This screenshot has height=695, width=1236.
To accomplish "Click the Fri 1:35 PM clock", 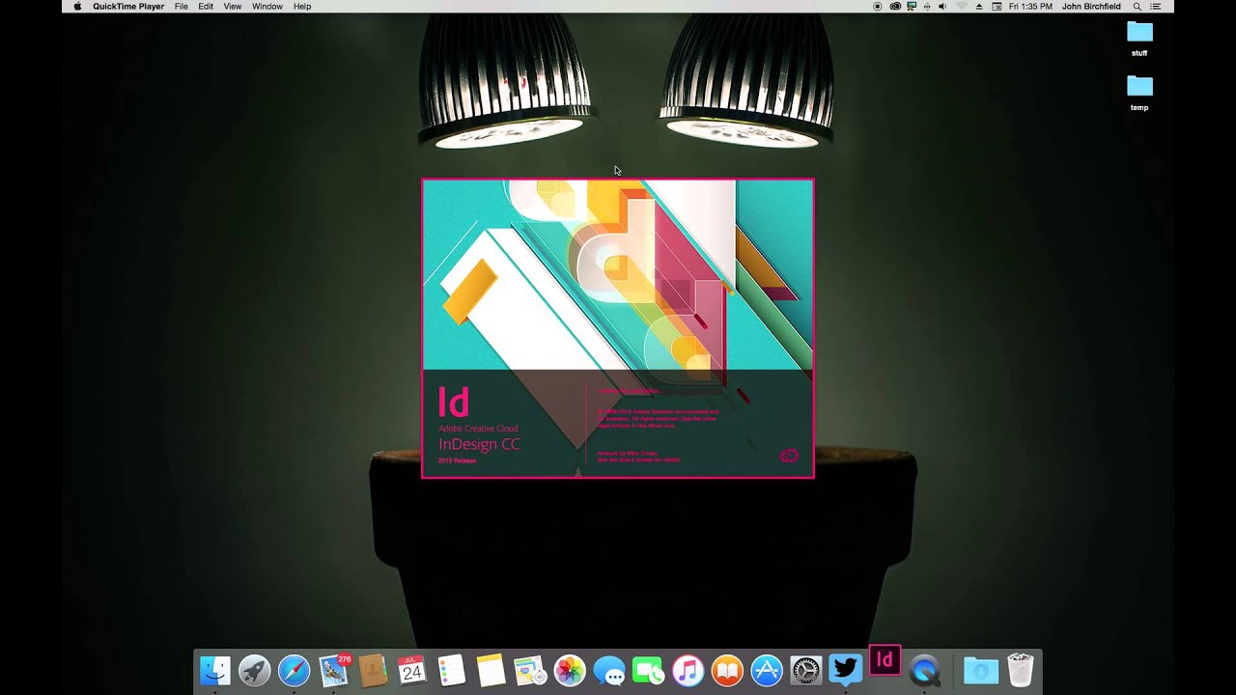I will point(1030,6).
